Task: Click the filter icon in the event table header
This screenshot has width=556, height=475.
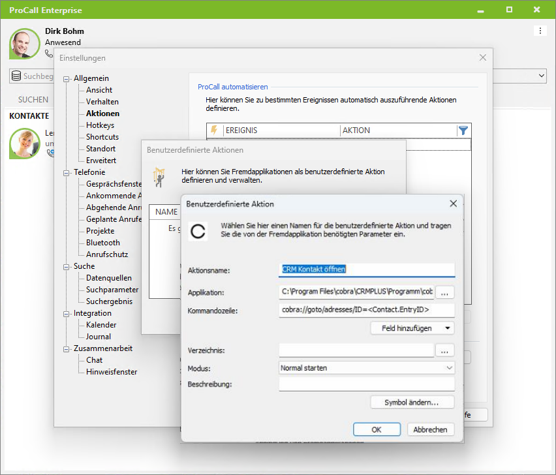Action: point(463,130)
